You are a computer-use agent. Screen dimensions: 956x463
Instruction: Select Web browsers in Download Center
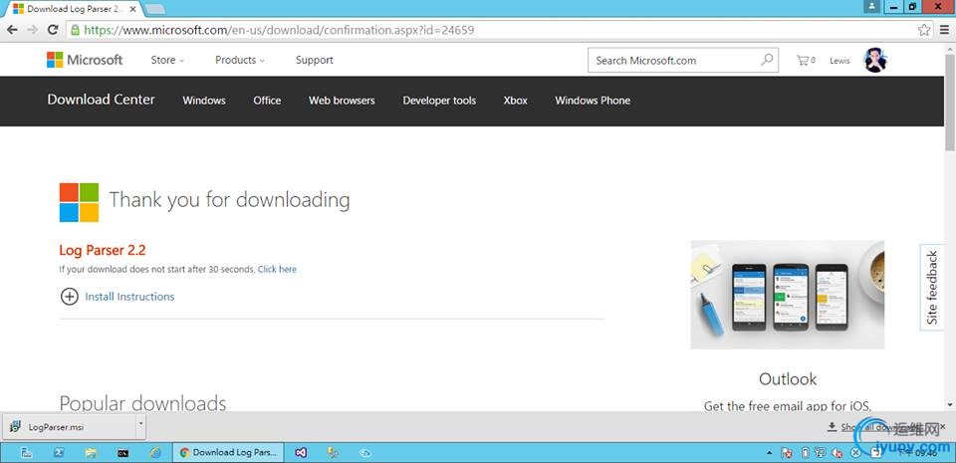342,101
